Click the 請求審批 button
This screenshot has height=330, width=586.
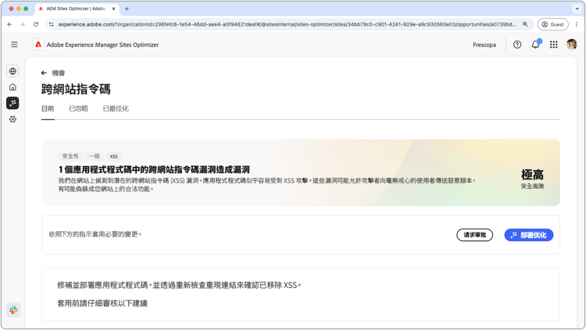tap(474, 235)
